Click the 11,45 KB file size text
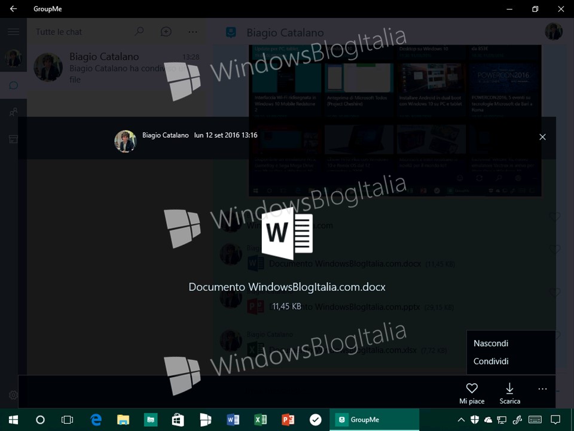The width and height of the screenshot is (574, 431). 286,306
